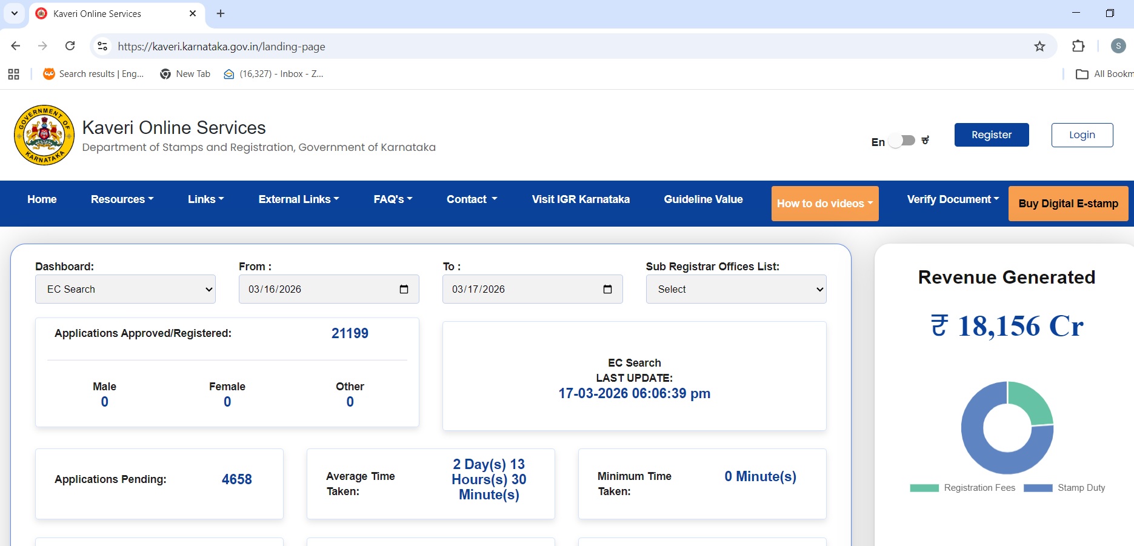Open calendar picker for the From date
The height and width of the screenshot is (546, 1134).
[404, 289]
